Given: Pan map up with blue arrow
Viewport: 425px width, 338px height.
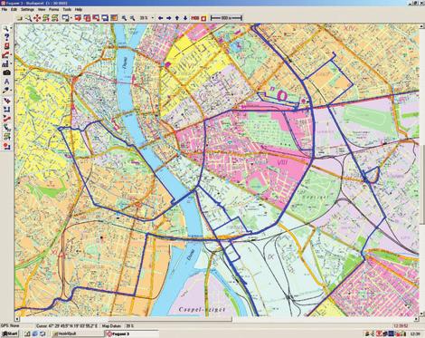Looking at the screenshot, I should click(x=177, y=18).
